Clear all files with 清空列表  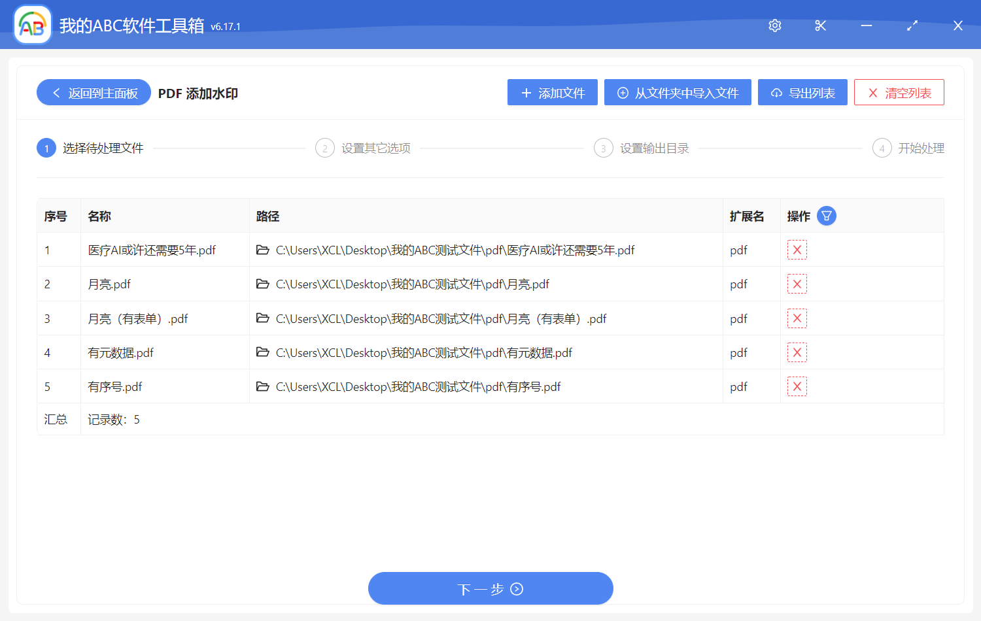click(x=899, y=92)
